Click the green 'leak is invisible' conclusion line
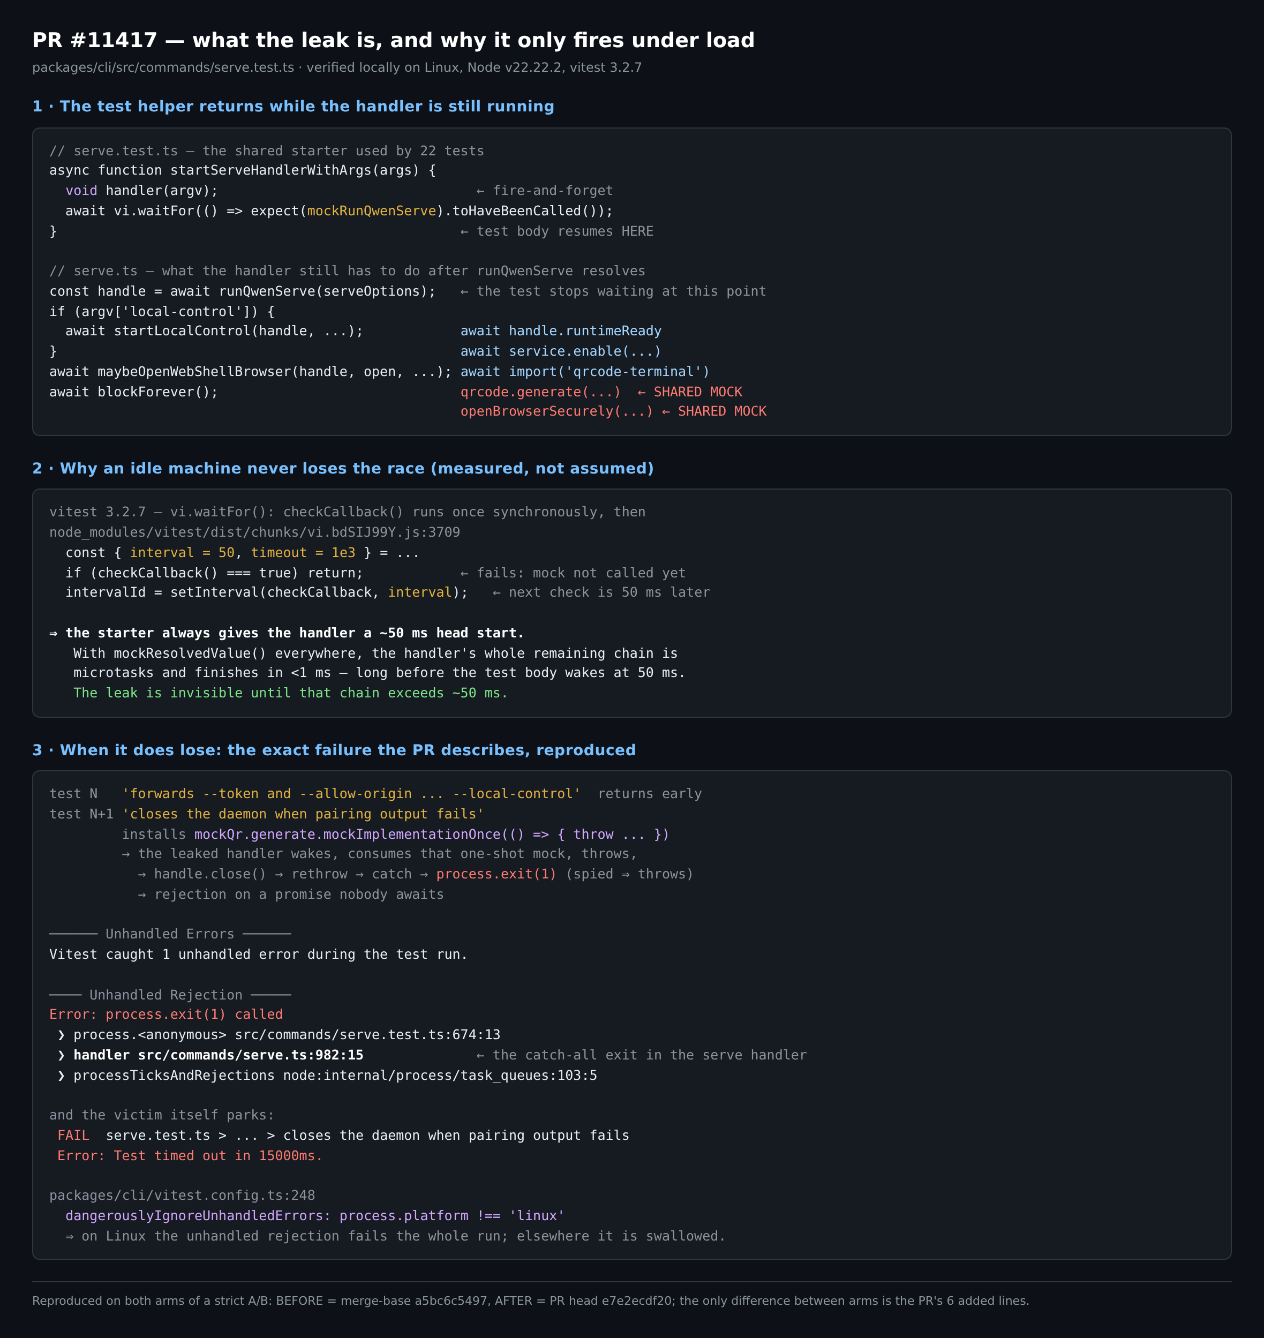The width and height of the screenshot is (1264, 1338). (x=290, y=693)
